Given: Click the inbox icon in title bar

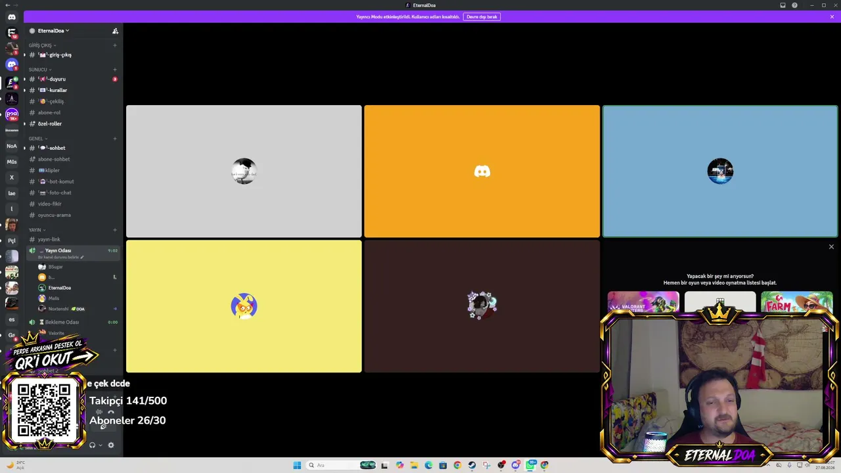Looking at the screenshot, I should point(783,5).
